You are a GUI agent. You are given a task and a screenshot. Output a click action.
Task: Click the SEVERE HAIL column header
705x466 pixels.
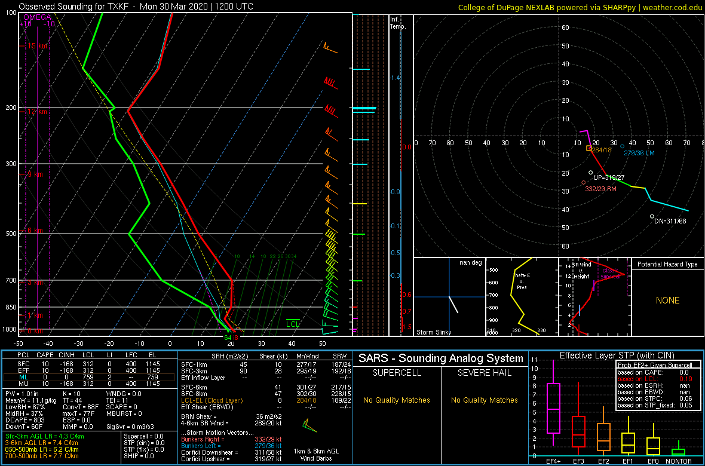(x=485, y=372)
